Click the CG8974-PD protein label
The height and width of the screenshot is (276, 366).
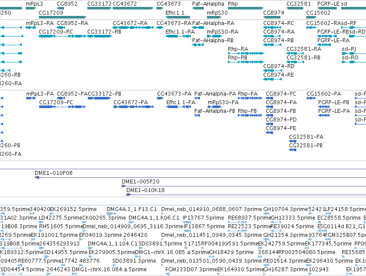[x=281, y=120]
